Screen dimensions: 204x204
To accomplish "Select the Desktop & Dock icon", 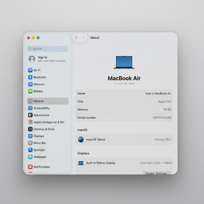I will pos(30,129).
